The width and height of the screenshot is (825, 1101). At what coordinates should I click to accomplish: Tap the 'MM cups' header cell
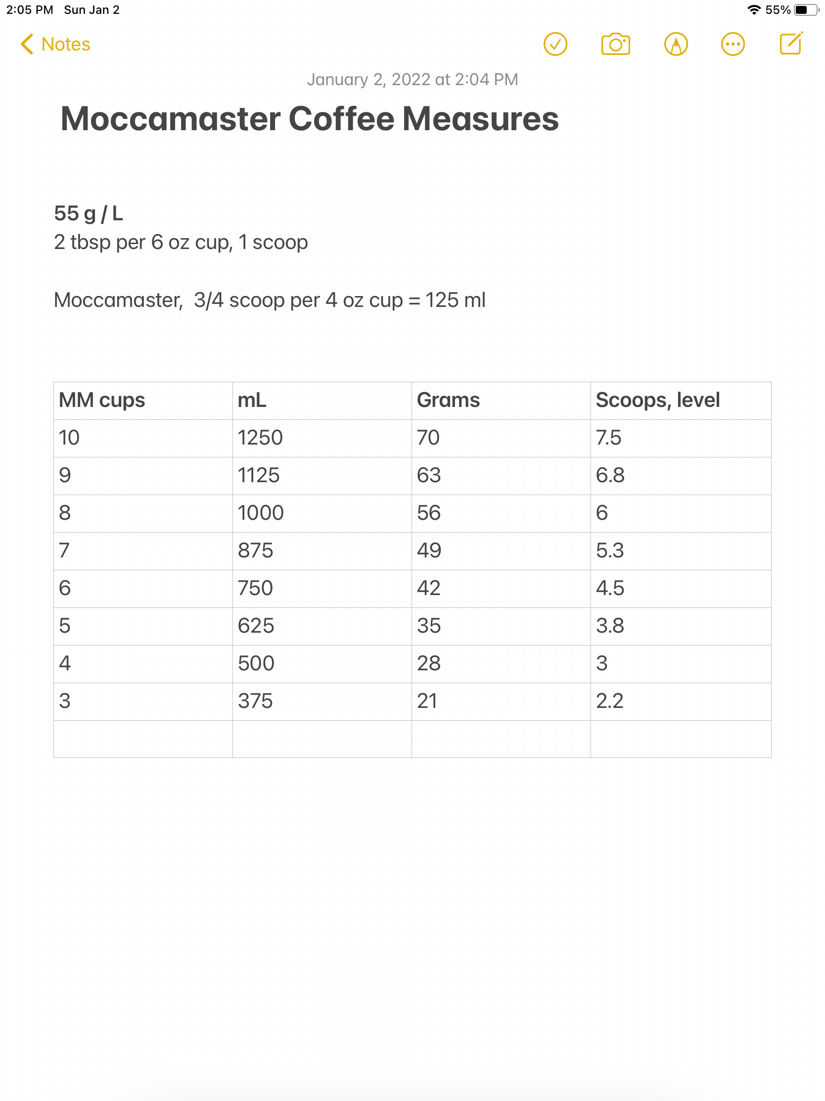(x=143, y=400)
